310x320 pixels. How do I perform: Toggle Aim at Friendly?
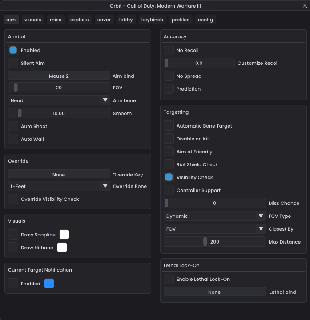169,152
